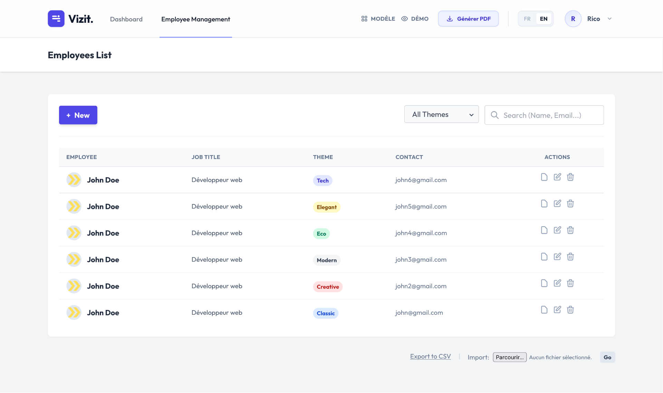This screenshot has width=663, height=393.
Task: Expand the Rico user menu chevron
Action: 609,19
